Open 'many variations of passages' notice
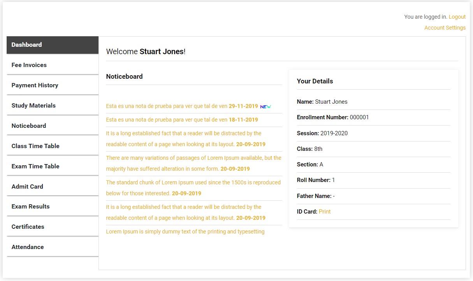The height and width of the screenshot is (281, 473). tap(193, 163)
